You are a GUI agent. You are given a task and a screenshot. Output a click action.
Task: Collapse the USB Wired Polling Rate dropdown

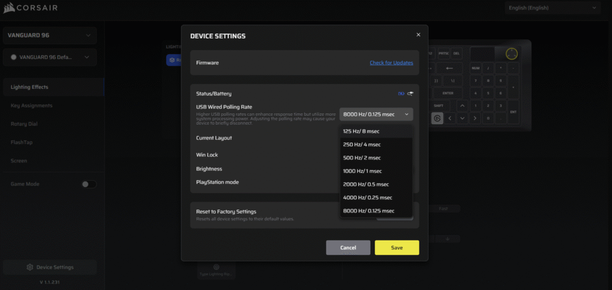pyautogui.click(x=377, y=114)
